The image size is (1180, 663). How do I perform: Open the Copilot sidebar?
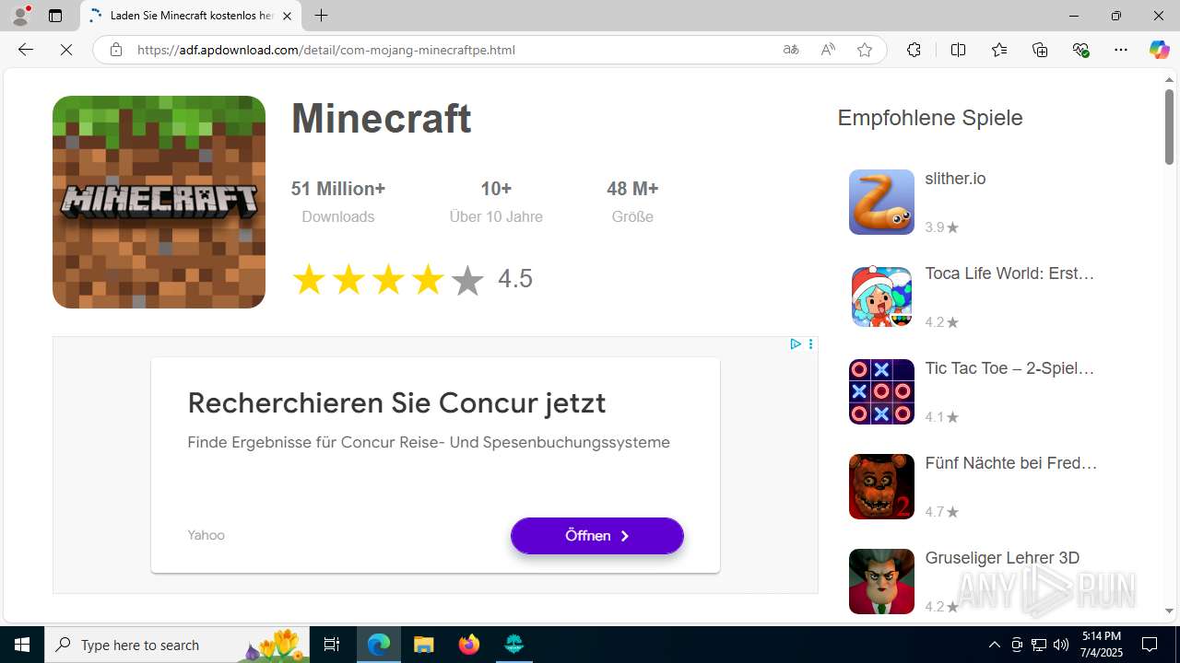(1159, 50)
